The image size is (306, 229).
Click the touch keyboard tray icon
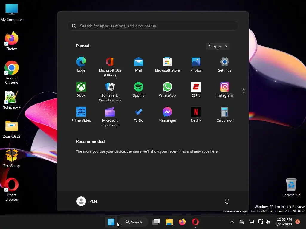click(x=251, y=222)
